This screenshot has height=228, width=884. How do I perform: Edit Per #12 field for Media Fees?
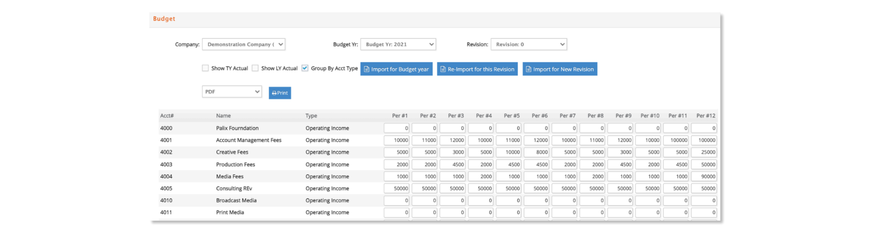704,176
